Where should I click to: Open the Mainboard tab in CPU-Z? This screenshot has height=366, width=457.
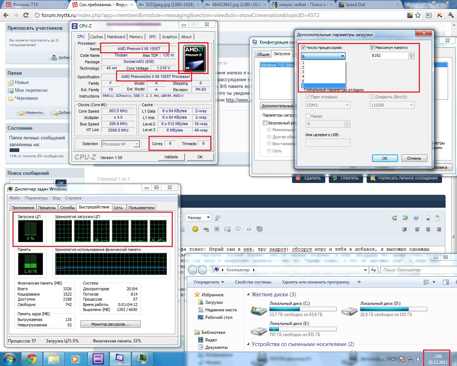(x=116, y=37)
